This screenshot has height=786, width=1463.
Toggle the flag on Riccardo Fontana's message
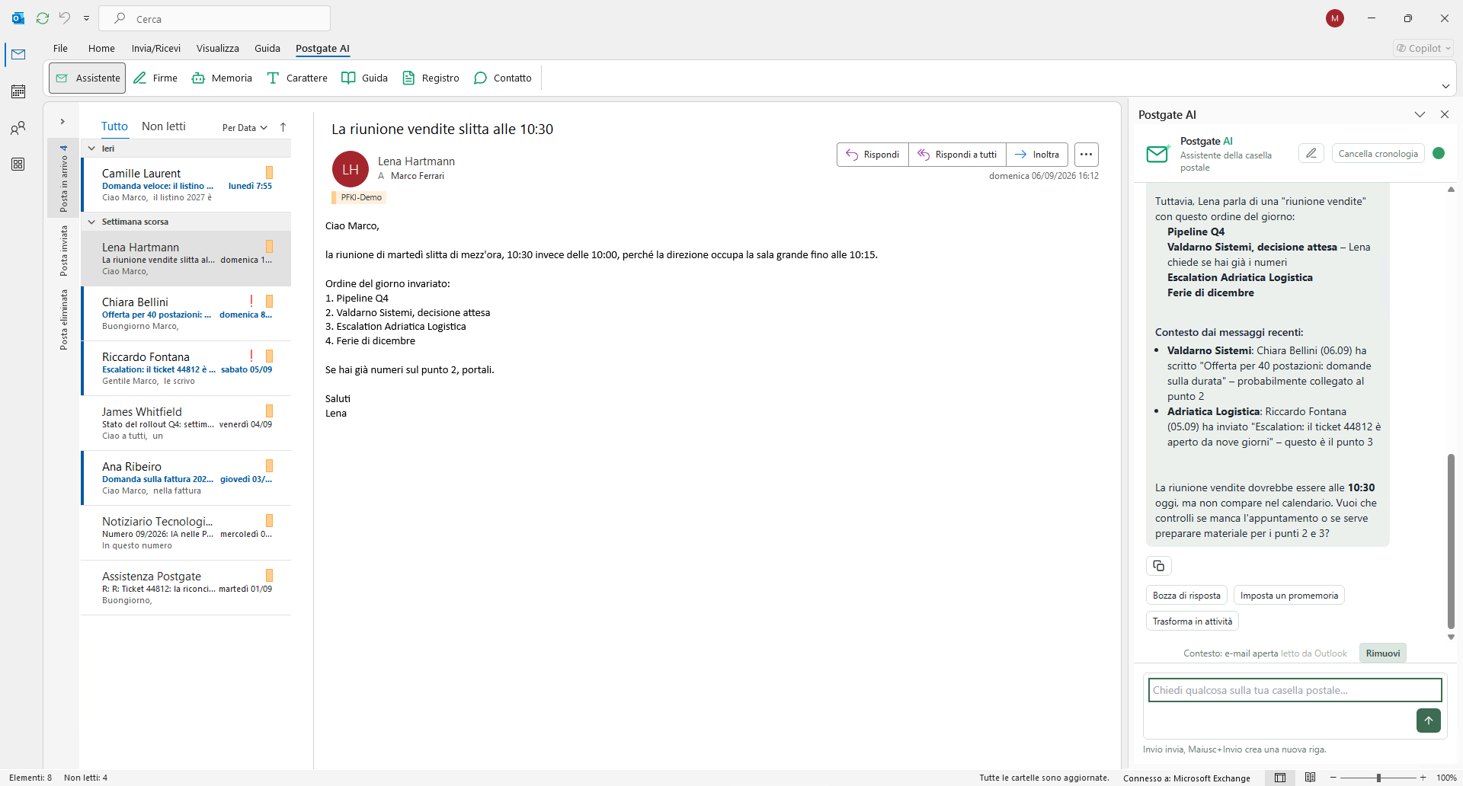269,356
